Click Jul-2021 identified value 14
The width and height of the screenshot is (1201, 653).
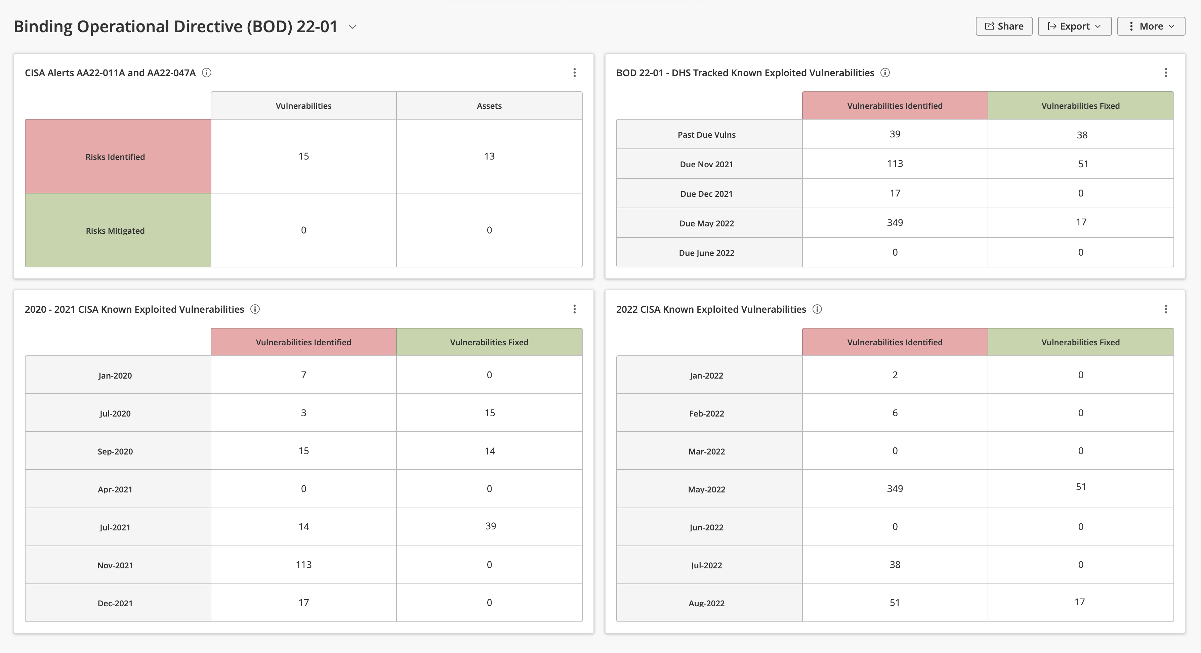(x=303, y=527)
